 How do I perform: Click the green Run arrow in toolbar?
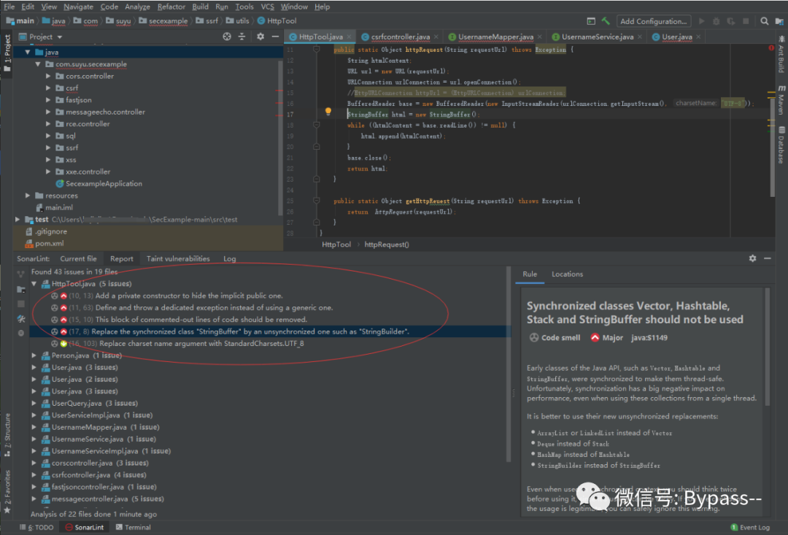[702, 21]
